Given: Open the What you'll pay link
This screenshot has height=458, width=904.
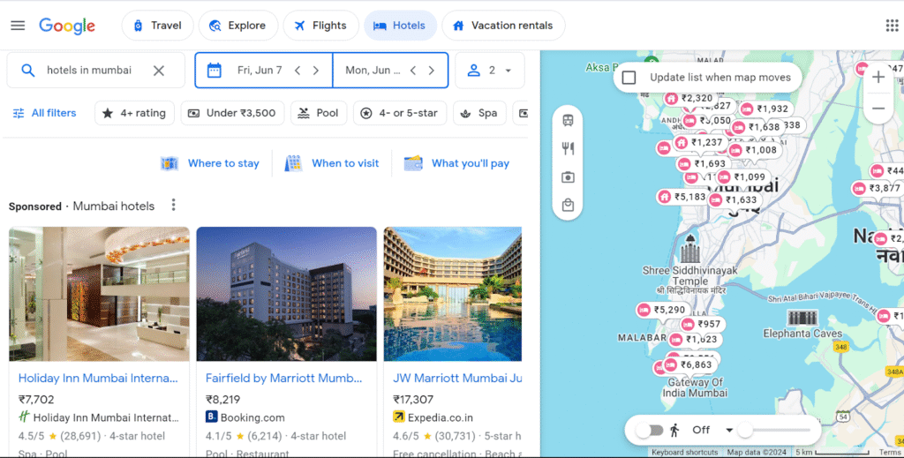Looking at the screenshot, I should point(456,163).
